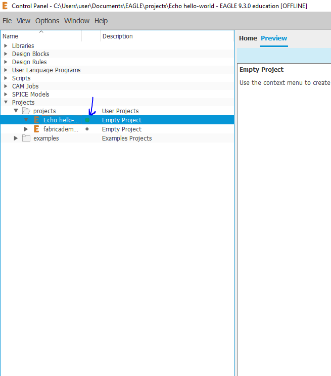Click the examples folder icon
The width and height of the screenshot is (331, 376).
(26, 138)
